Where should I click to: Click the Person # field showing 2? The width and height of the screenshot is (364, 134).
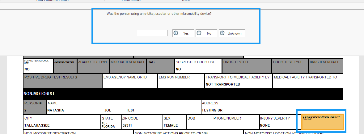pyautogui.click(x=35, y=107)
